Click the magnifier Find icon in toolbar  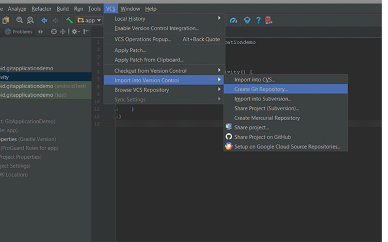[19, 20]
